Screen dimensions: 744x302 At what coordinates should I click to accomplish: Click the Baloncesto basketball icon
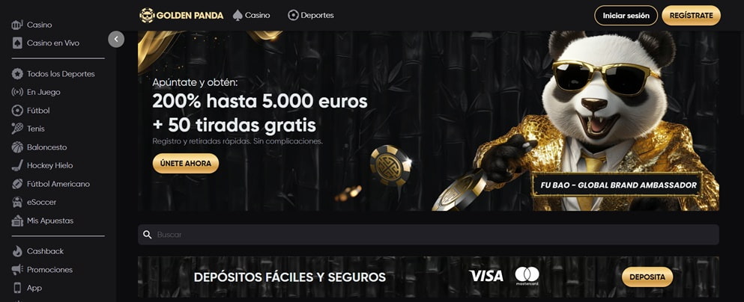point(17,147)
